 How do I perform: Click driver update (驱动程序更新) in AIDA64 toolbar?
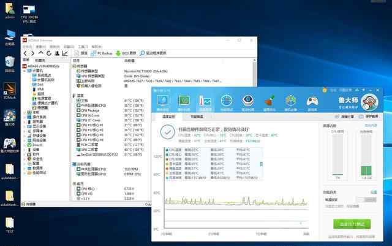coord(153,53)
